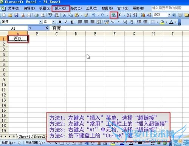
Task: Open the 数据 (Data) menu
Action: pyautogui.click(x=107, y=8)
